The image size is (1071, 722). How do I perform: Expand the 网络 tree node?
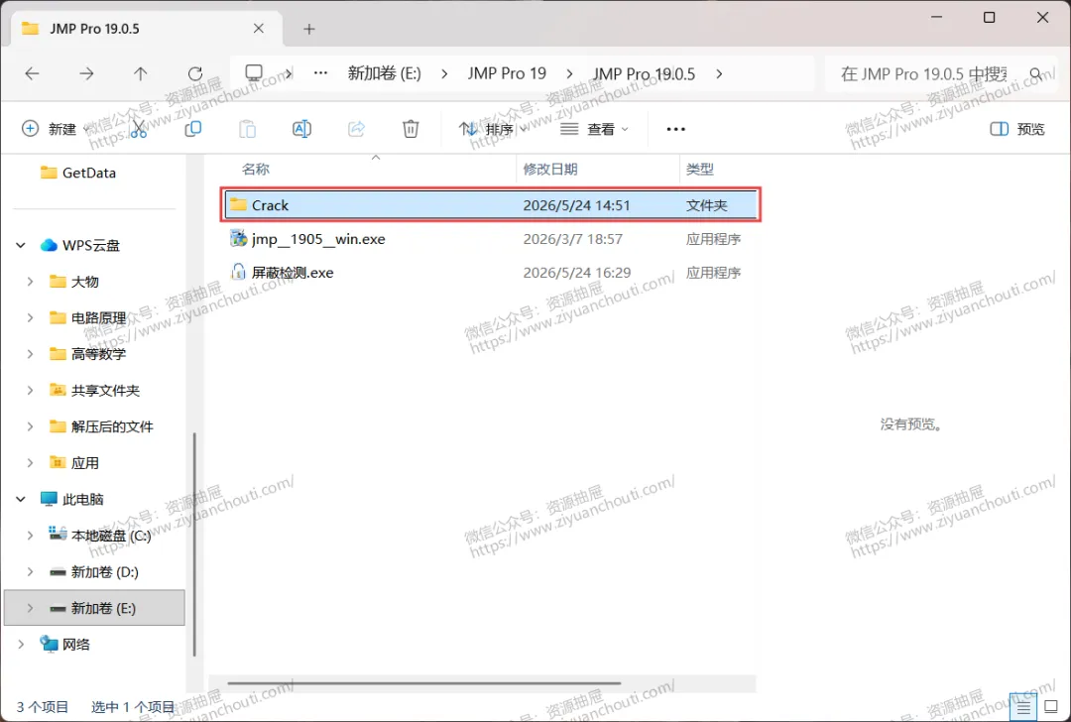[x=21, y=644]
